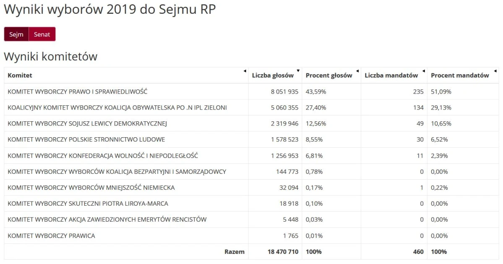Click the Wyniki komitetów heading
The image size is (503, 264).
51,57
